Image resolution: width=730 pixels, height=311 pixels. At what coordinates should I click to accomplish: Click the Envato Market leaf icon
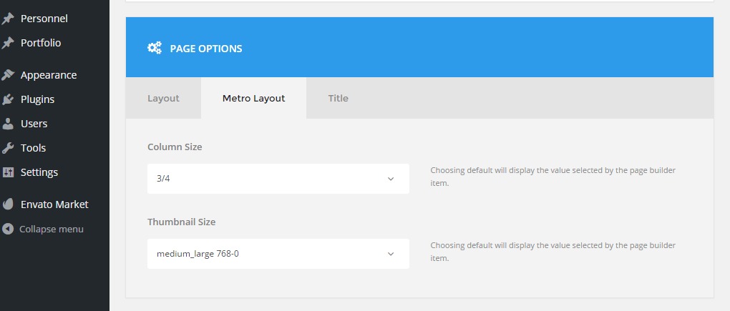pyautogui.click(x=8, y=204)
